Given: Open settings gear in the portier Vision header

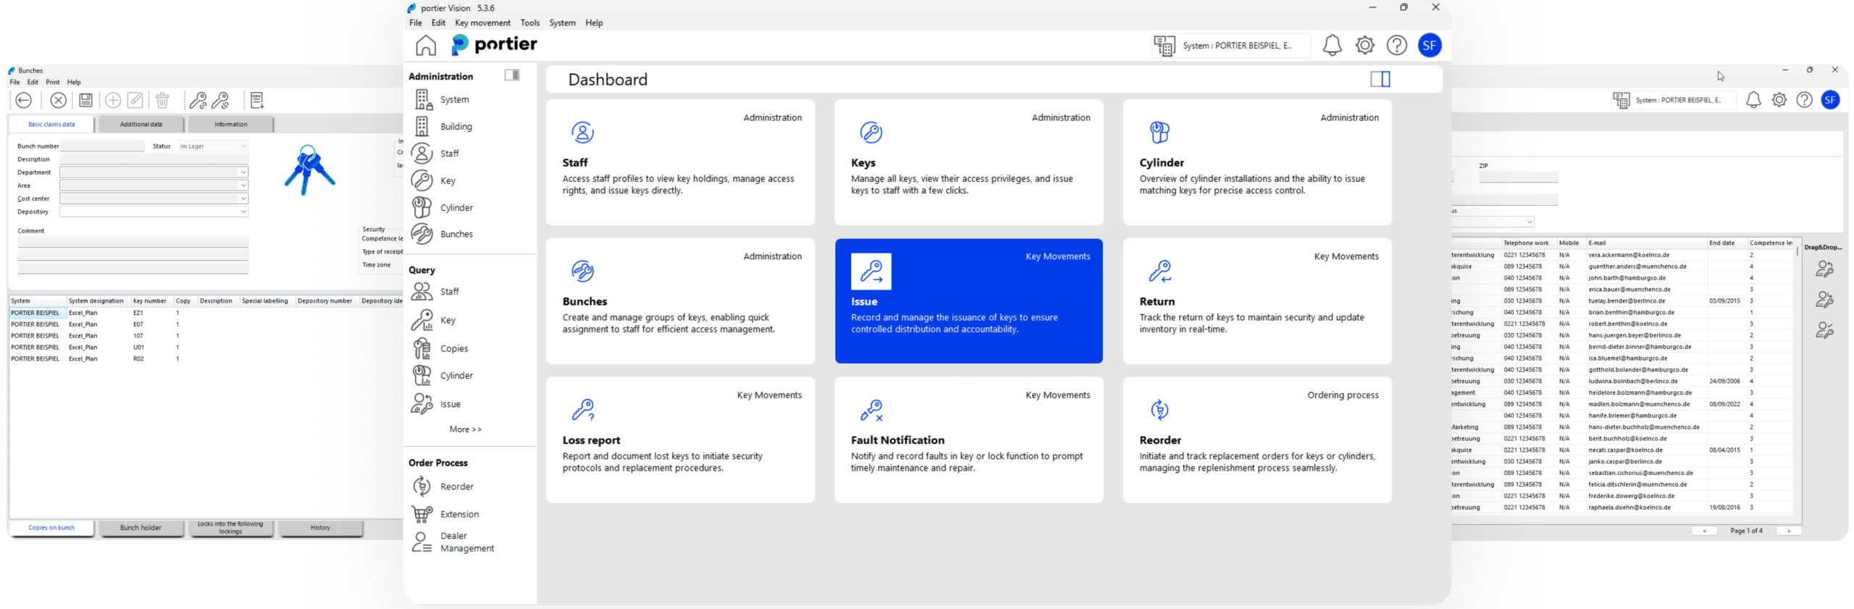Looking at the screenshot, I should tap(1364, 46).
